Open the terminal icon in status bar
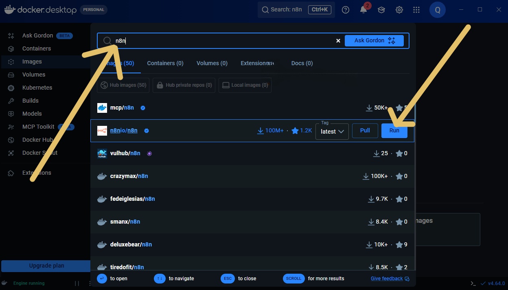This screenshot has height=290, width=508. (x=473, y=283)
